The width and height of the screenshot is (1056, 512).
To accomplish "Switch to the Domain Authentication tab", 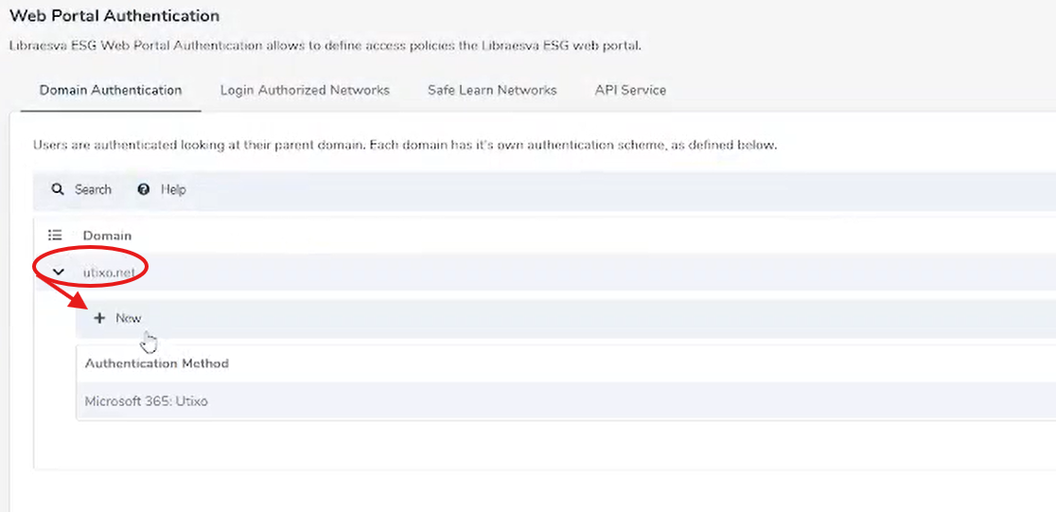I will 111,90.
